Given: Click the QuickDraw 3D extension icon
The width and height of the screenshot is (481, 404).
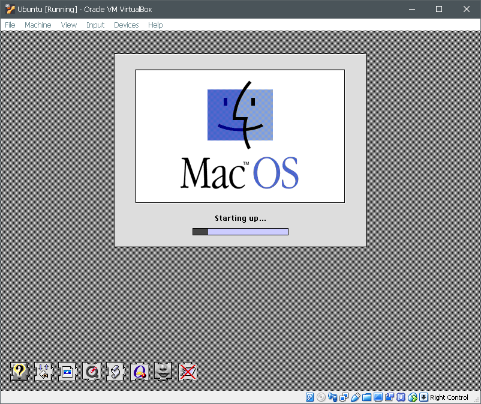Looking at the screenshot, I should (x=139, y=372).
